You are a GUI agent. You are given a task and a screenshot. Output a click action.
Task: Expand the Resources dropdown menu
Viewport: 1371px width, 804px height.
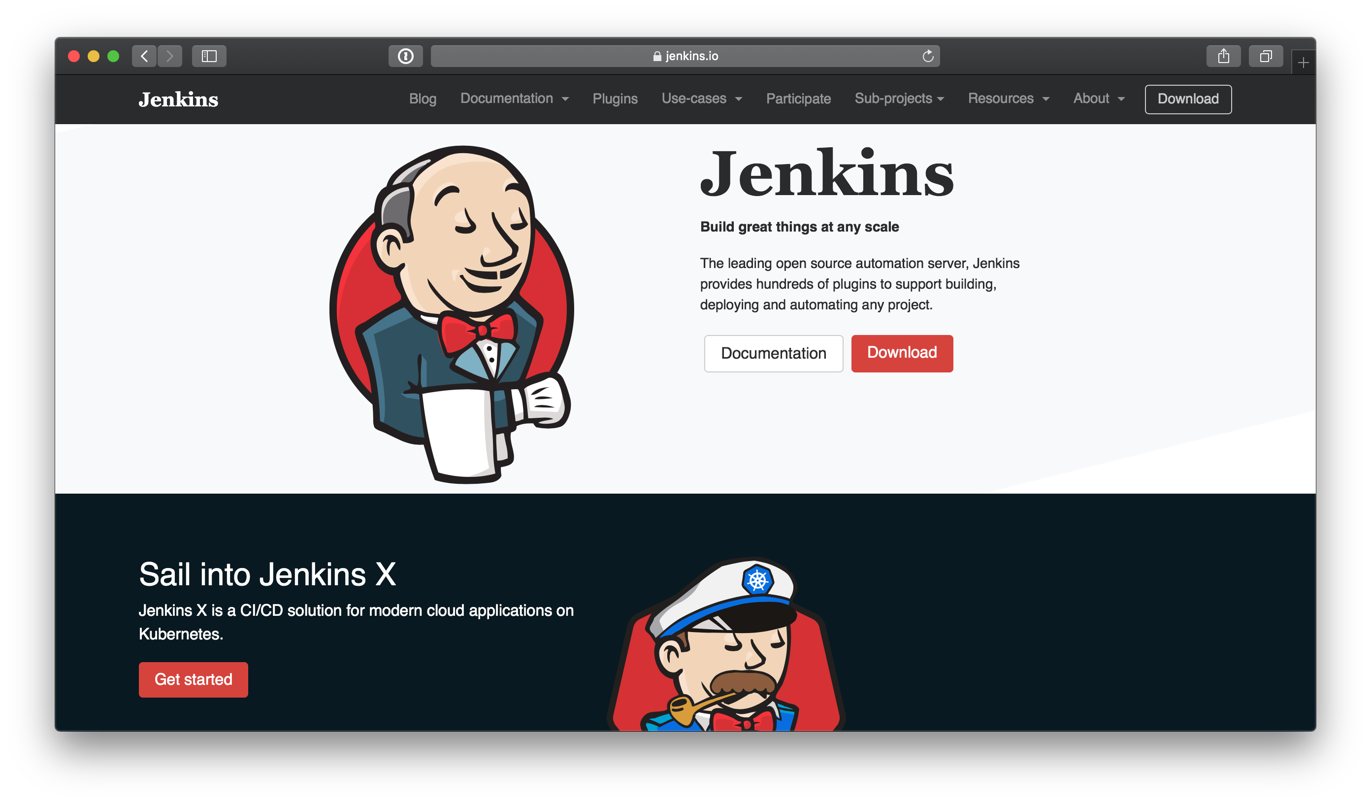(1008, 99)
